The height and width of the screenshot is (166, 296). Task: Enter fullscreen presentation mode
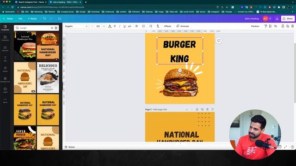coord(285,147)
